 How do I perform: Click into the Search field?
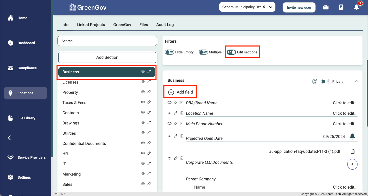[x=107, y=41]
